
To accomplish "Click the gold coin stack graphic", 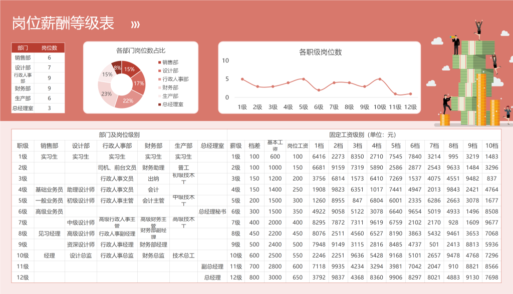I will (481, 99).
